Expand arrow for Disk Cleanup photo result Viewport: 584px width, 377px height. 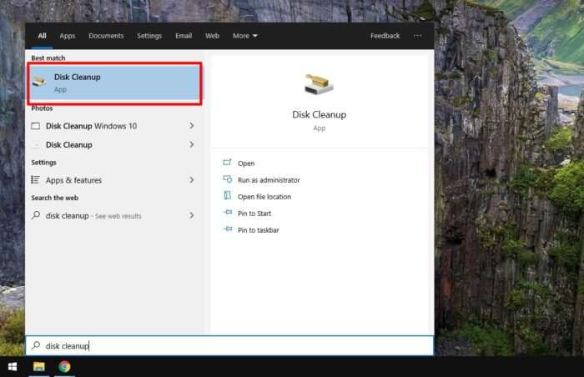pyautogui.click(x=191, y=144)
